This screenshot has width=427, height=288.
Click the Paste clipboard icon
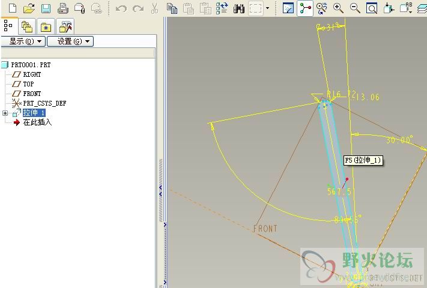click(189, 8)
